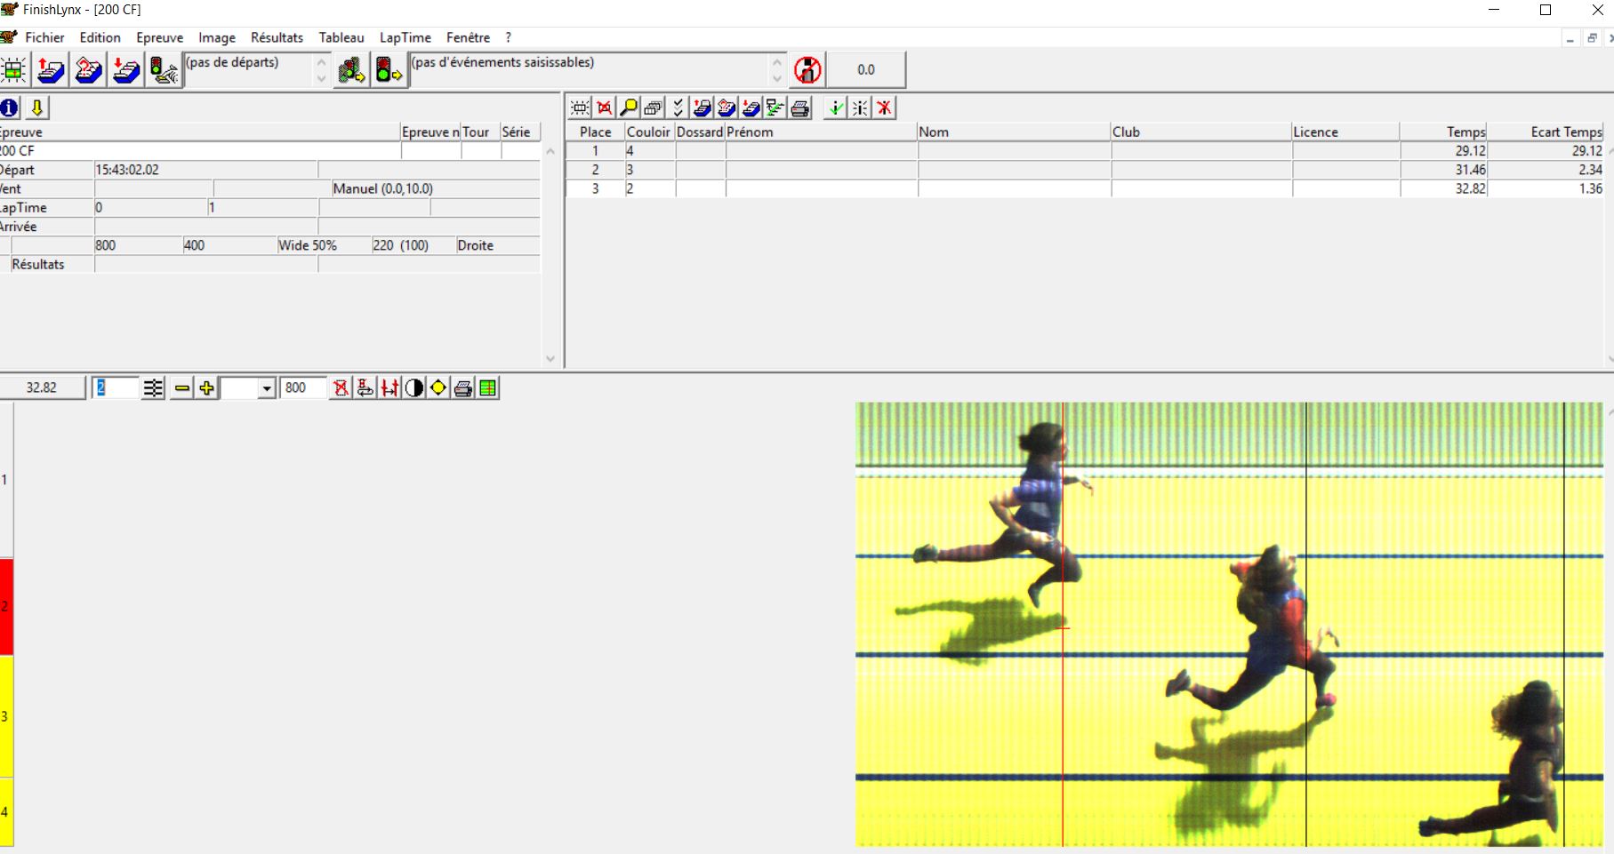The width and height of the screenshot is (1614, 854).
Task: Click the down-arrow book icon in main toolbar
Action: coord(126,69)
